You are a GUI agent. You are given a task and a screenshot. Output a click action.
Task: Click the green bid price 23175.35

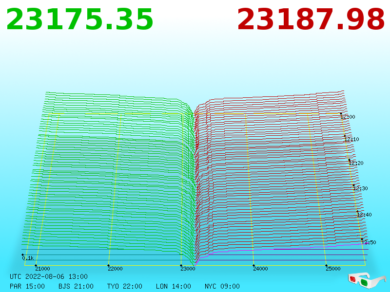[79, 19]
